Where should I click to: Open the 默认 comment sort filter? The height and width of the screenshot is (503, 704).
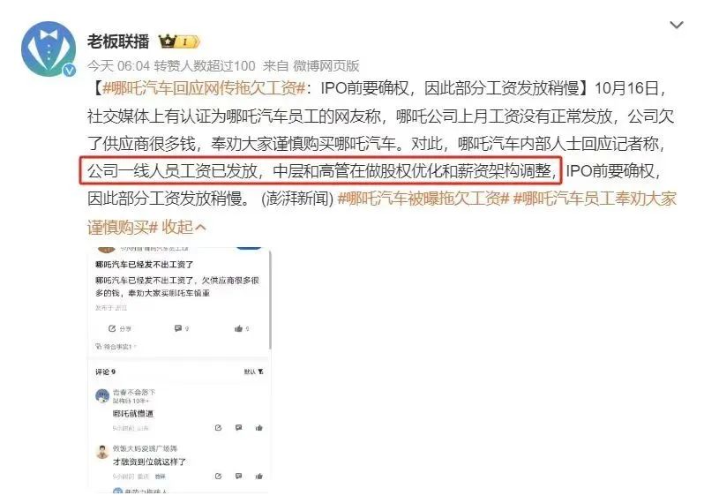tap(254, 372)
